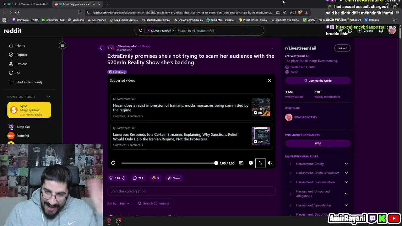The width and height of the screenshot is (402, 226).
Task: Open the Reddit logo home link
Action: tap(13, 31)
